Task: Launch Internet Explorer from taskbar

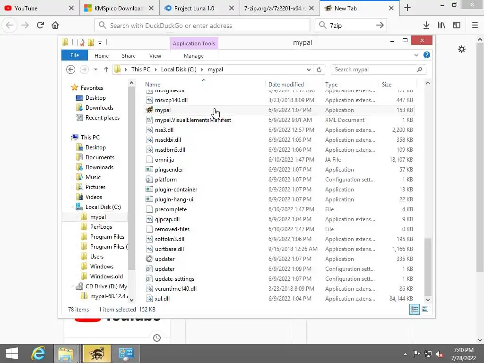Action: coord(38,353)
